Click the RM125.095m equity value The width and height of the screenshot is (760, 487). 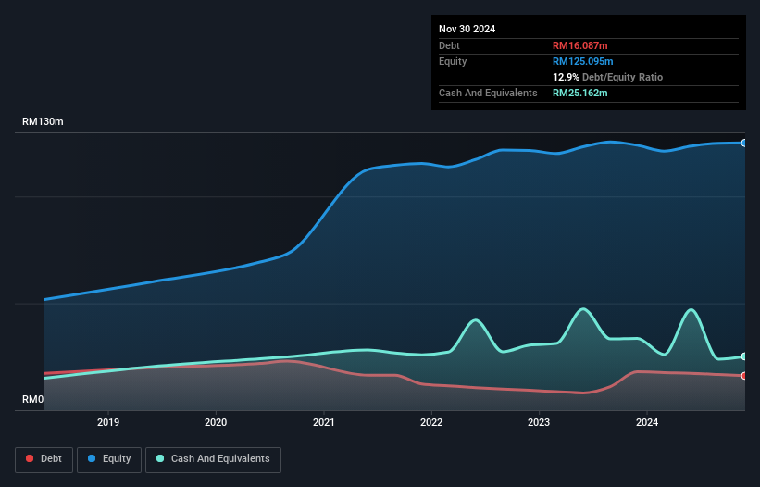pos(582,61)
